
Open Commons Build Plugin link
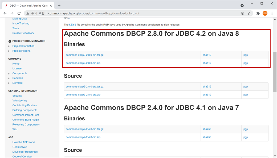click(26, 120)
